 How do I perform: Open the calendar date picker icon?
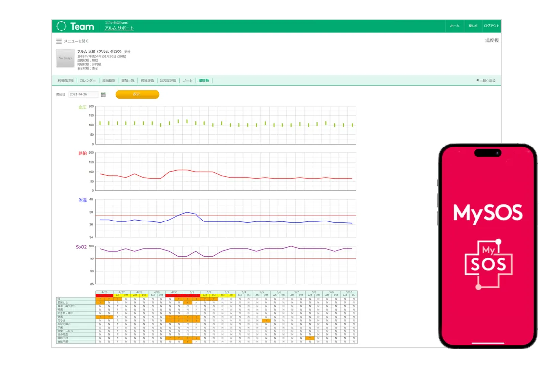(103, 94)
